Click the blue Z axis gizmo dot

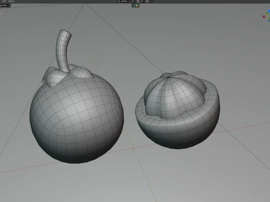tap(269, 11)
